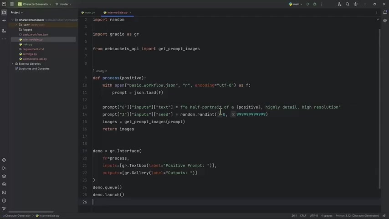
Task: Open Python 3.12 interpreter selector
Action: 357,216
